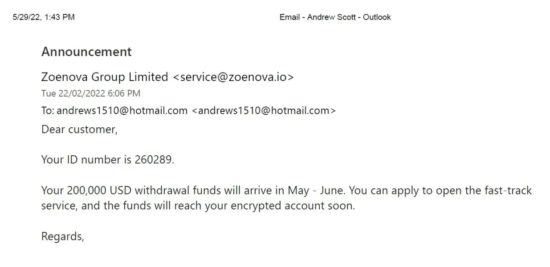Click the word Email in page header
Viewport: 550px width, 267px height.
(x=289, y=17)
